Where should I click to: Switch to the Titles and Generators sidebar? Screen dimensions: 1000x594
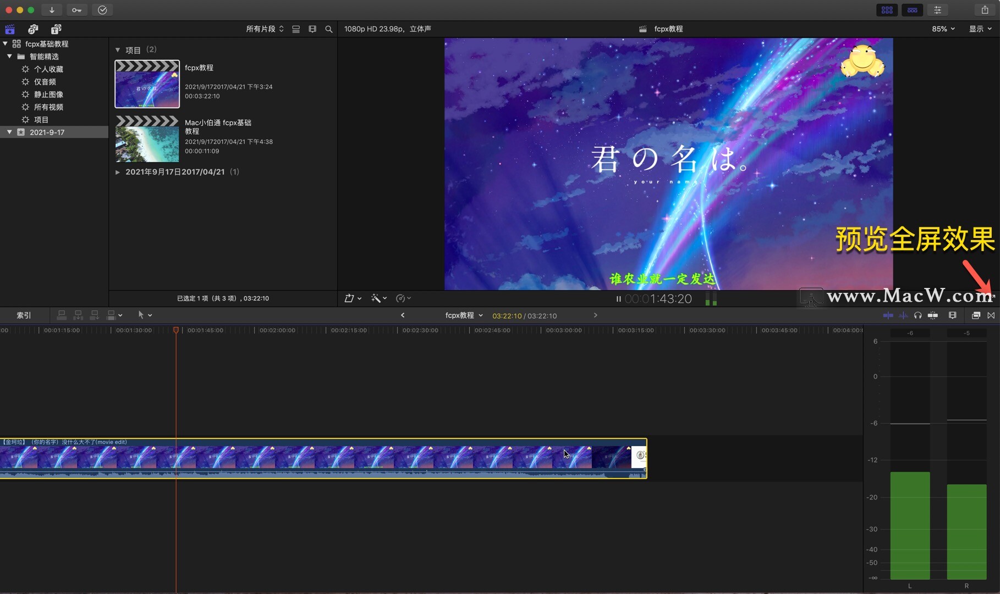click(56, 29)
